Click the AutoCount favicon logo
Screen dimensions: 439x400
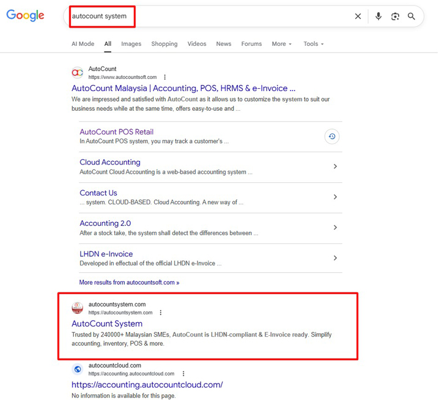tap(78, 73)
